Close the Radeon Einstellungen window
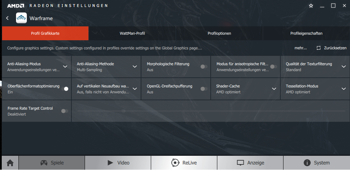 [x=344, y=6]
